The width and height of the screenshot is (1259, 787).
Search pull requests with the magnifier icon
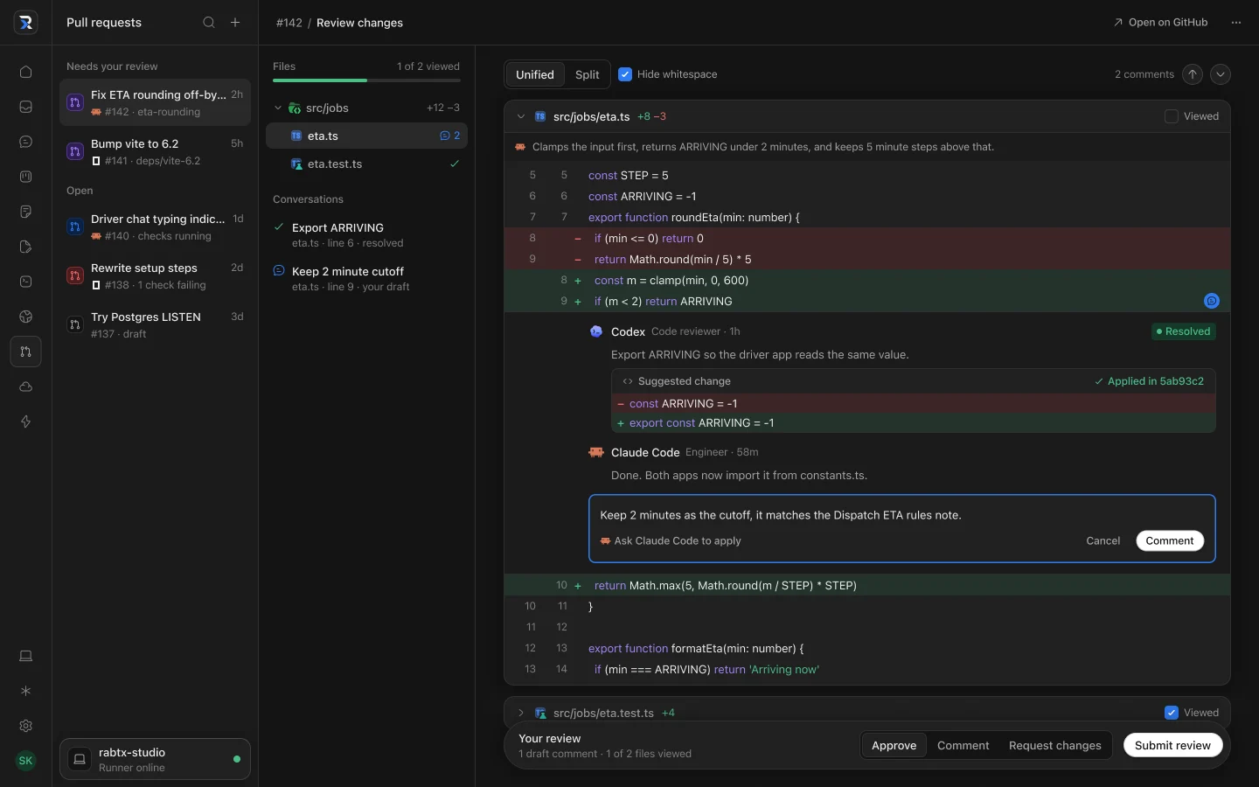tap(209, 23)
